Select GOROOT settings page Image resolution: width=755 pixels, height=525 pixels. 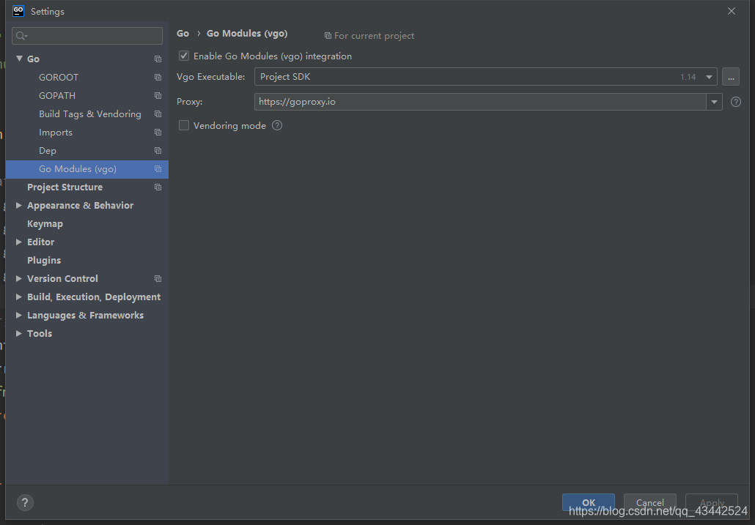pos(58,78)
